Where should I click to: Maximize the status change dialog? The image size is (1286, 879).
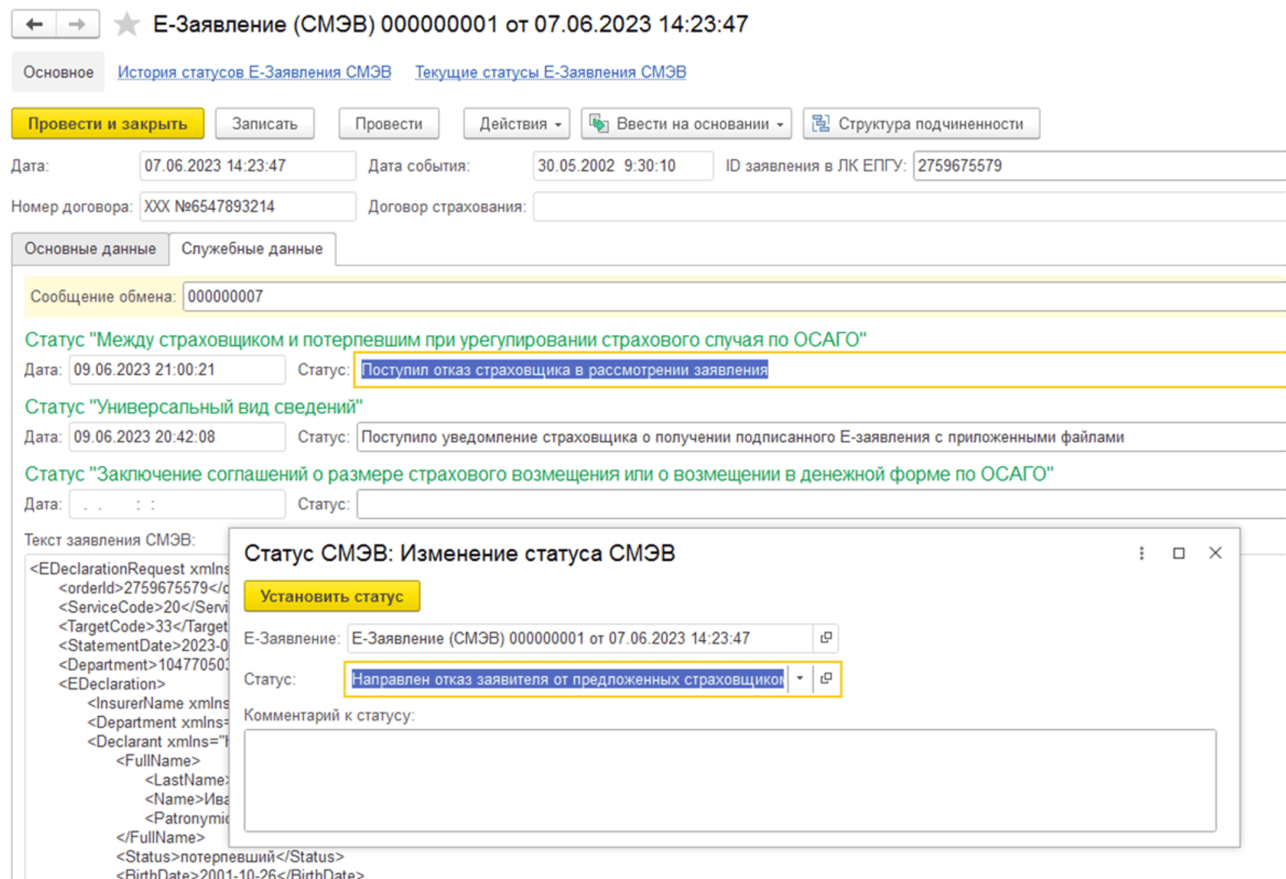click(1179, 553)
